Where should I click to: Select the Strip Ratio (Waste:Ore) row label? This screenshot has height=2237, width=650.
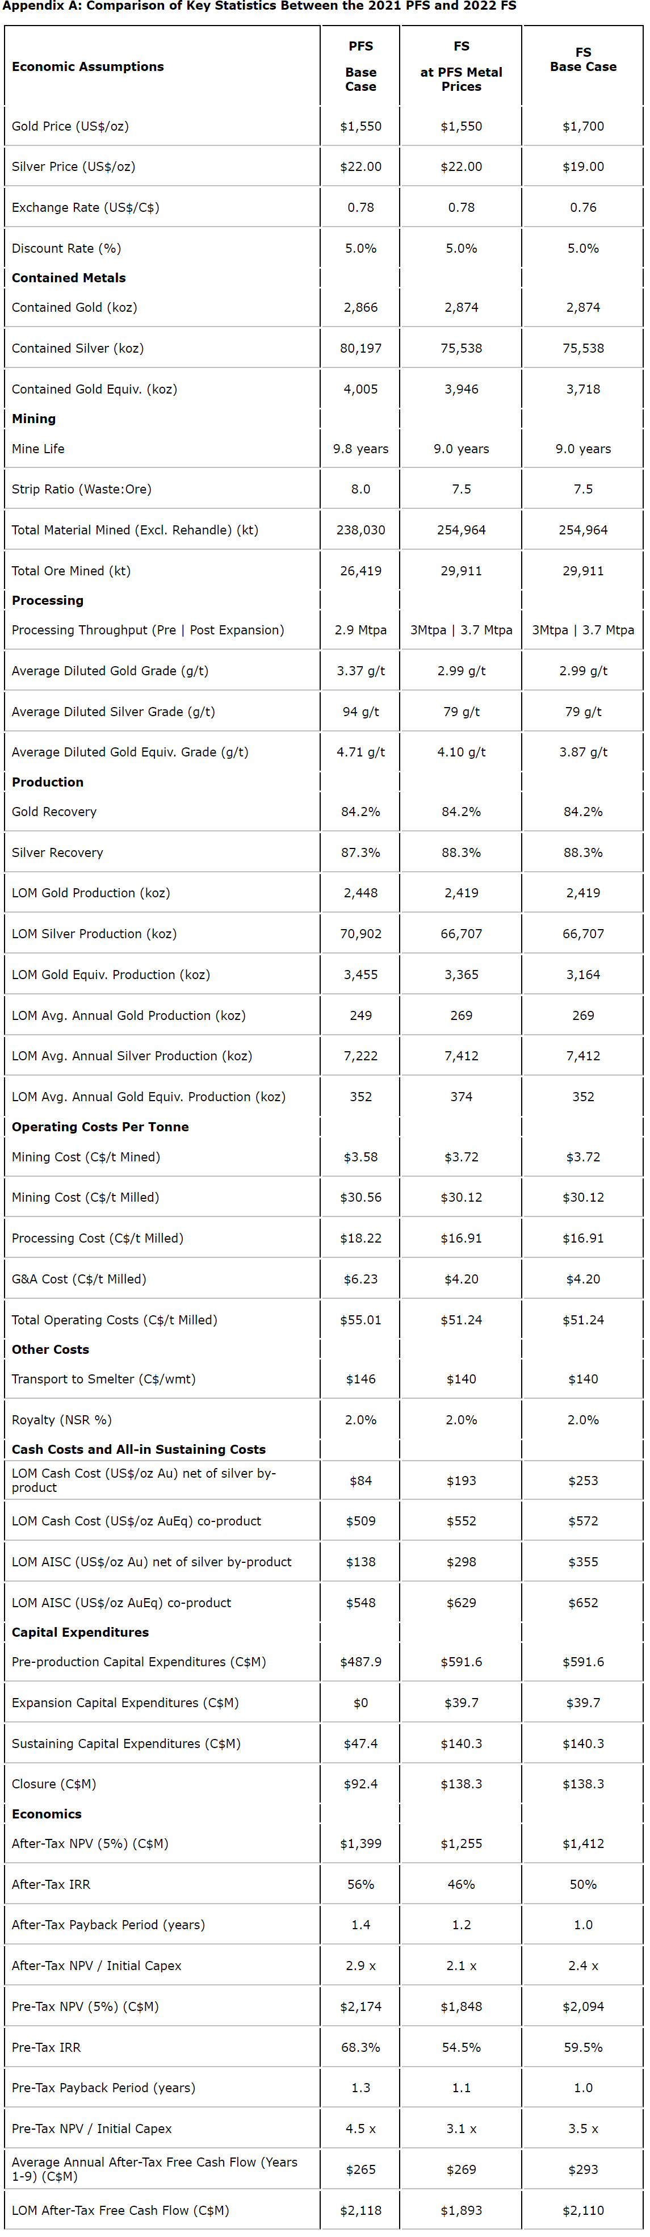point(82,490)
